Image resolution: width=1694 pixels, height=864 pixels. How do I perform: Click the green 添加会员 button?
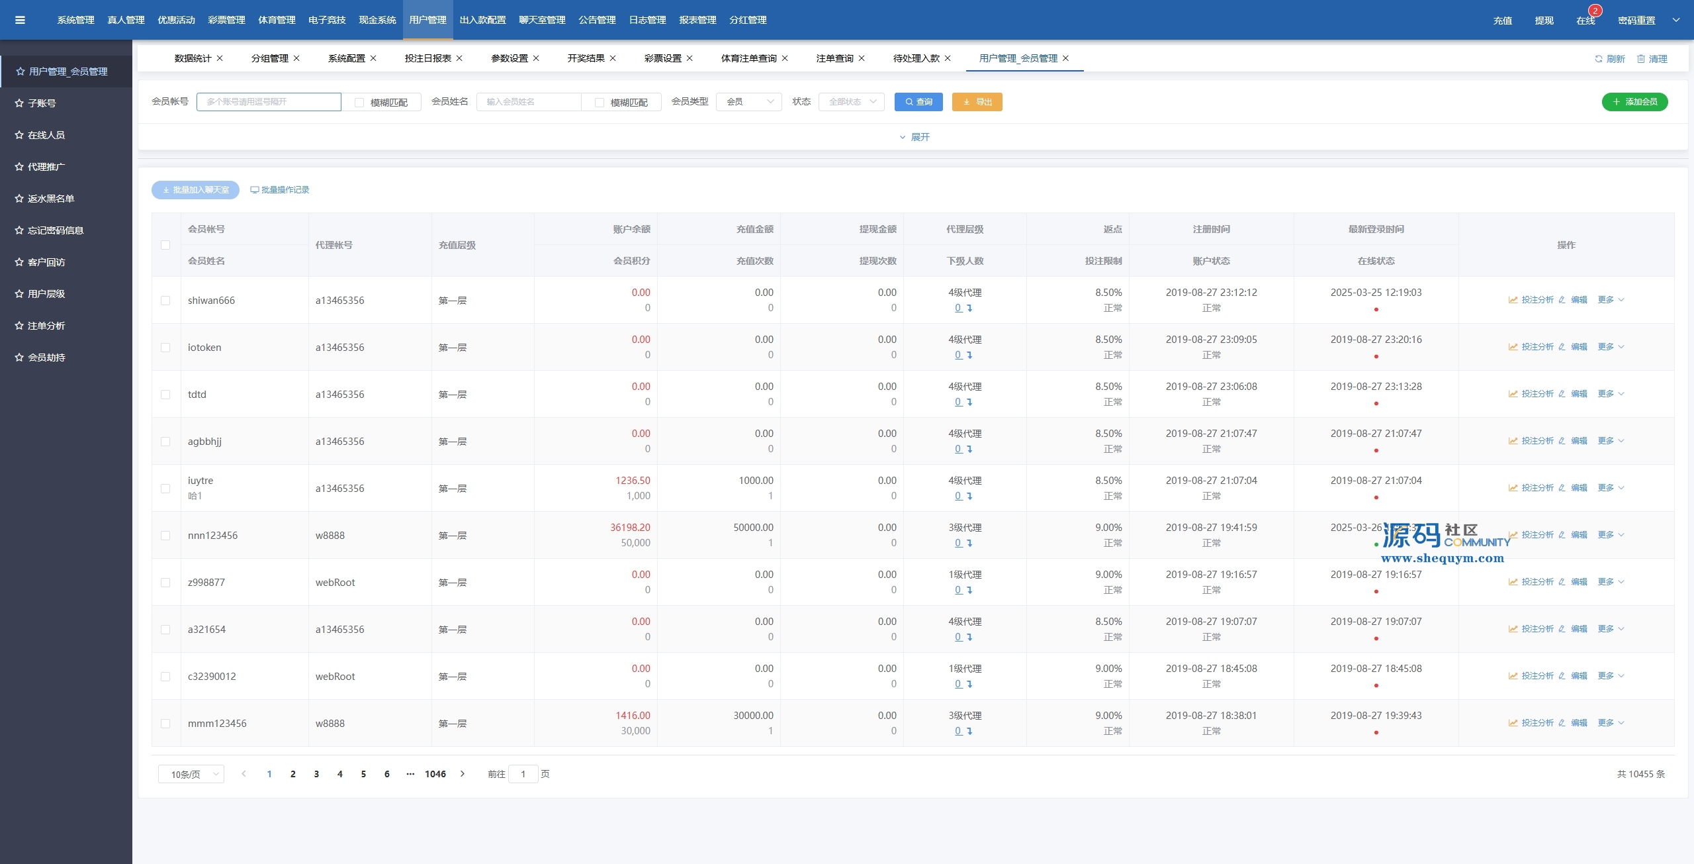(1634, 102)
